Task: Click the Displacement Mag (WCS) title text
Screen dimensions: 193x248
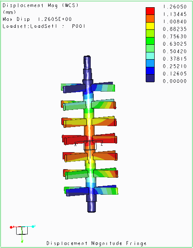Action: point(40,6)
